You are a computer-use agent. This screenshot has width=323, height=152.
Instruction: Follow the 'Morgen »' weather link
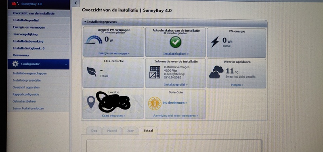point(237,85)
